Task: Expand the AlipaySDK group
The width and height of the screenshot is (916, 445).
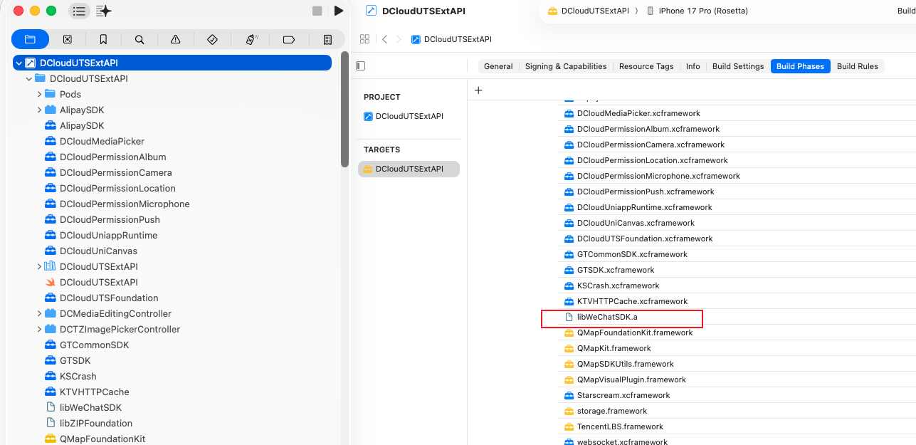Action: 39,110
